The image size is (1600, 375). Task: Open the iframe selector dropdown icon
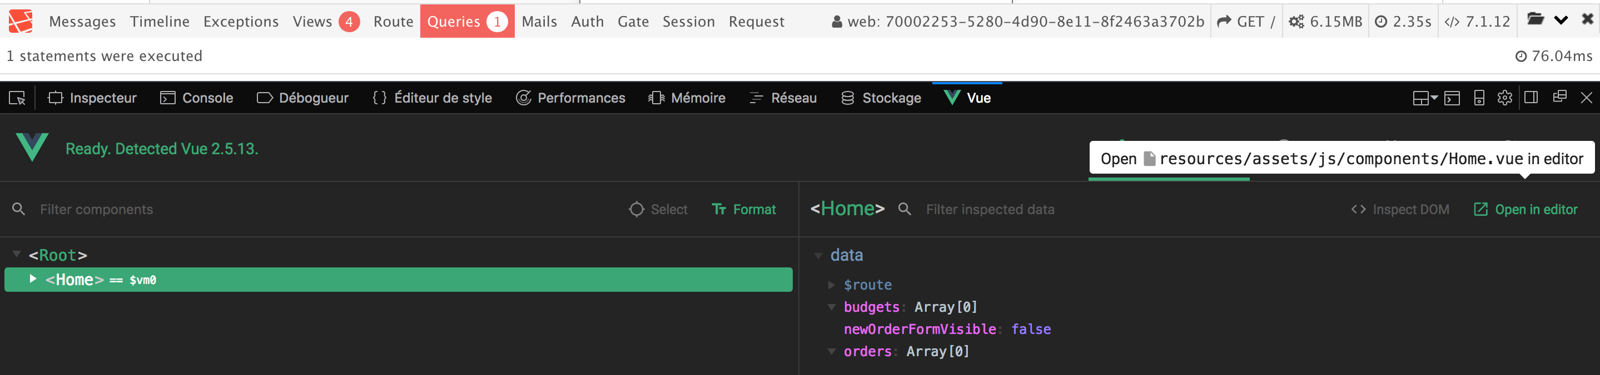coord(1425,98)
